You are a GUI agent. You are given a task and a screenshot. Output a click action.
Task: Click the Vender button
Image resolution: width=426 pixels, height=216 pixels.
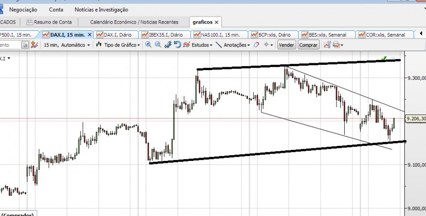click(x=287, y=45)
